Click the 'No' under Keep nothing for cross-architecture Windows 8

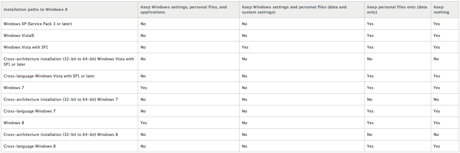click(436, 134)
